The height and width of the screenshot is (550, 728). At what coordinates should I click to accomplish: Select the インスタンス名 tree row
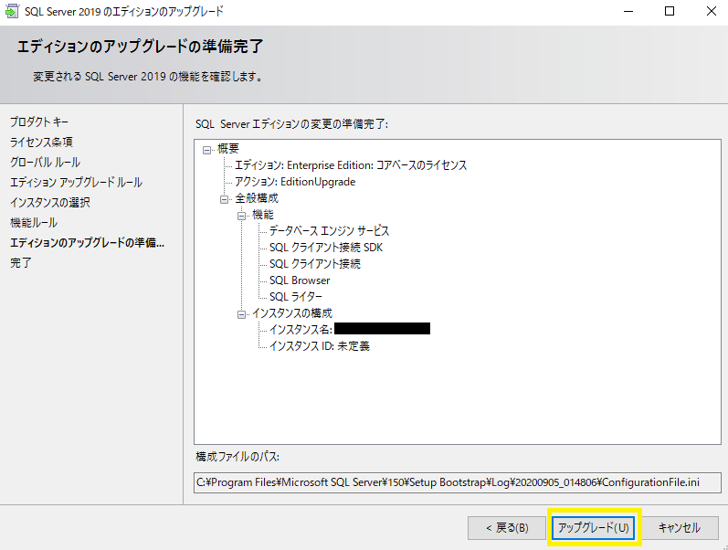350,329
